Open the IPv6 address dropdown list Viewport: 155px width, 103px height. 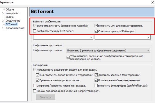pyautogui.click(x=148, y=38)
